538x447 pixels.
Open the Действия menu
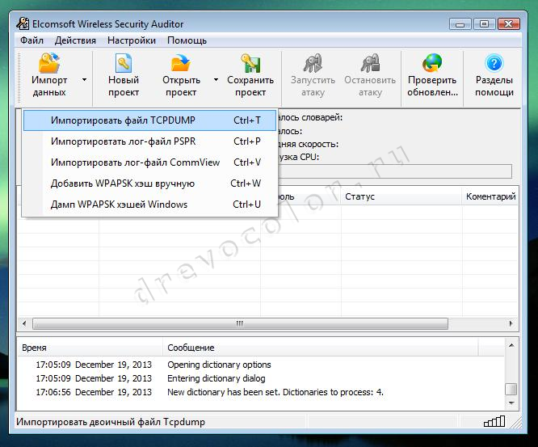75,40
